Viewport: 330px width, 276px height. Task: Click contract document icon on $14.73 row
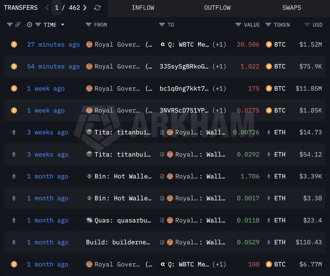(x=162, y=132)
